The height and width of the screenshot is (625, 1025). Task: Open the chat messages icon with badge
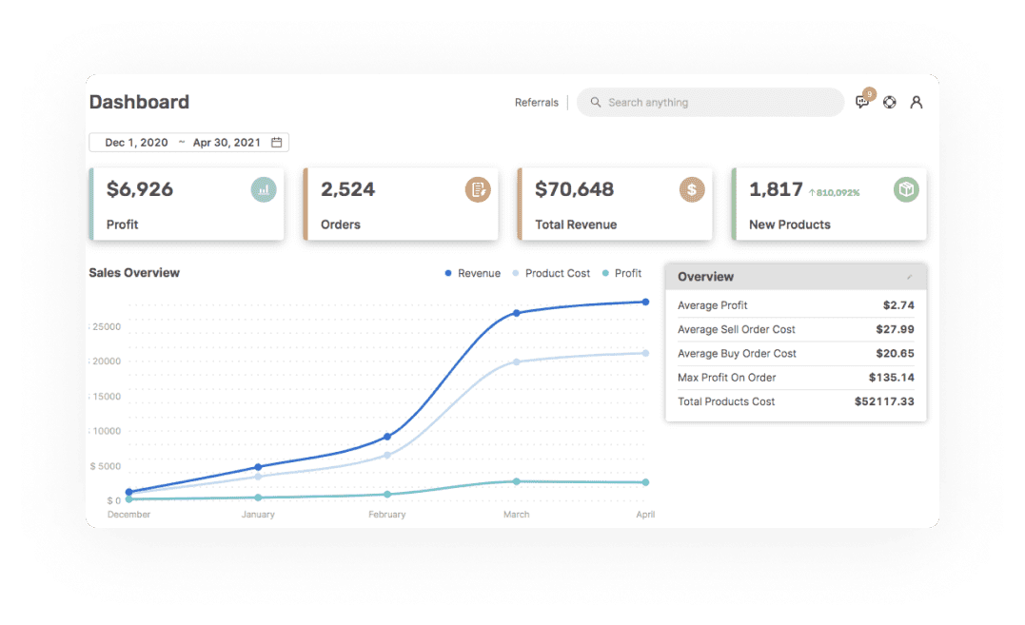tap(862, 103)
